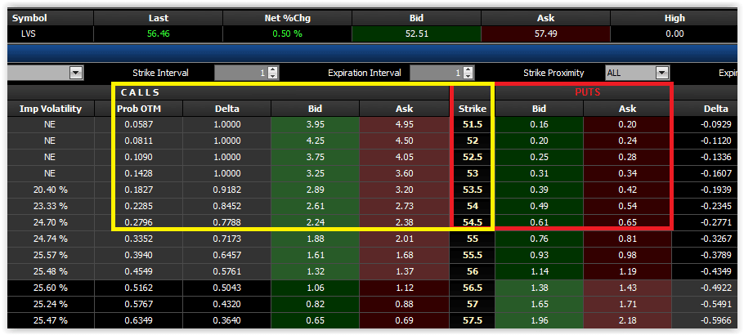Screen dimensions: 744x335
Task: Sort by the Imp Volatility column header
Action: [x=51, y=109]
